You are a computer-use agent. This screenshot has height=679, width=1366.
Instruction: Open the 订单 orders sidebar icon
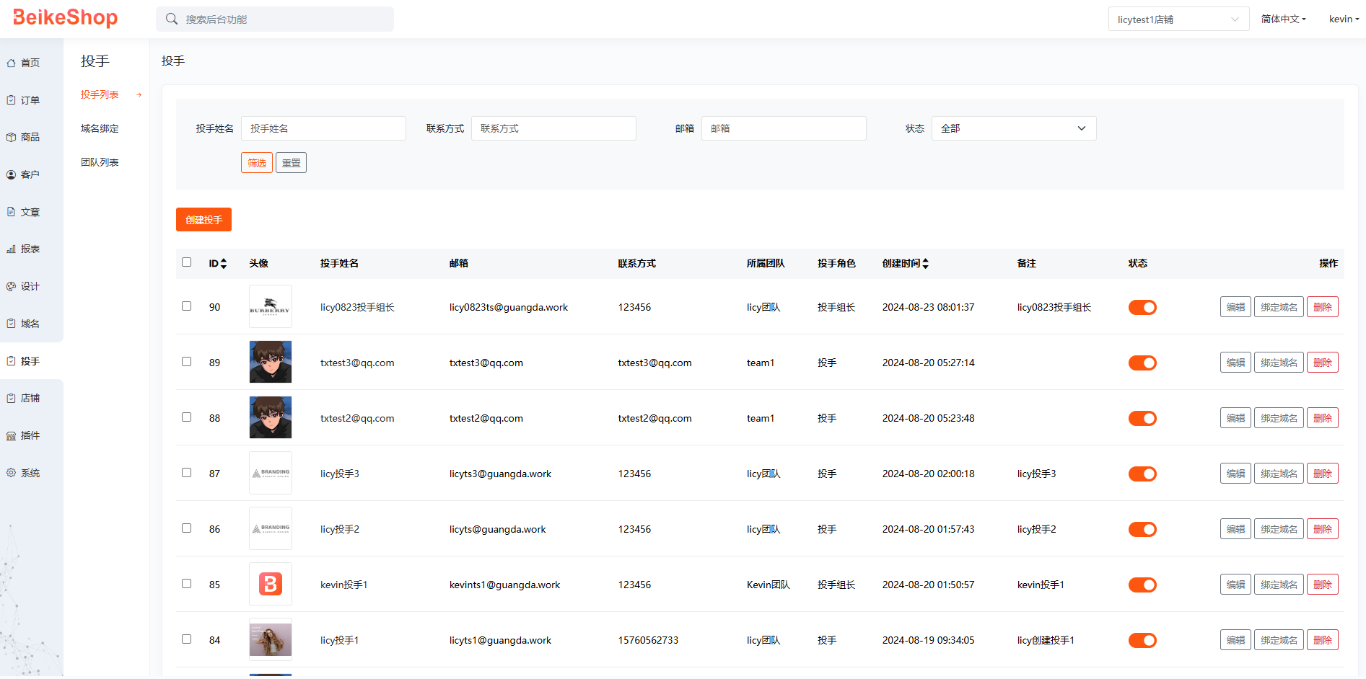click(11, 100)
